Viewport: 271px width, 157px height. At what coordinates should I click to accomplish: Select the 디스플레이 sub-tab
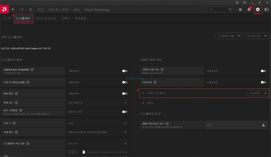coord(23,18)
